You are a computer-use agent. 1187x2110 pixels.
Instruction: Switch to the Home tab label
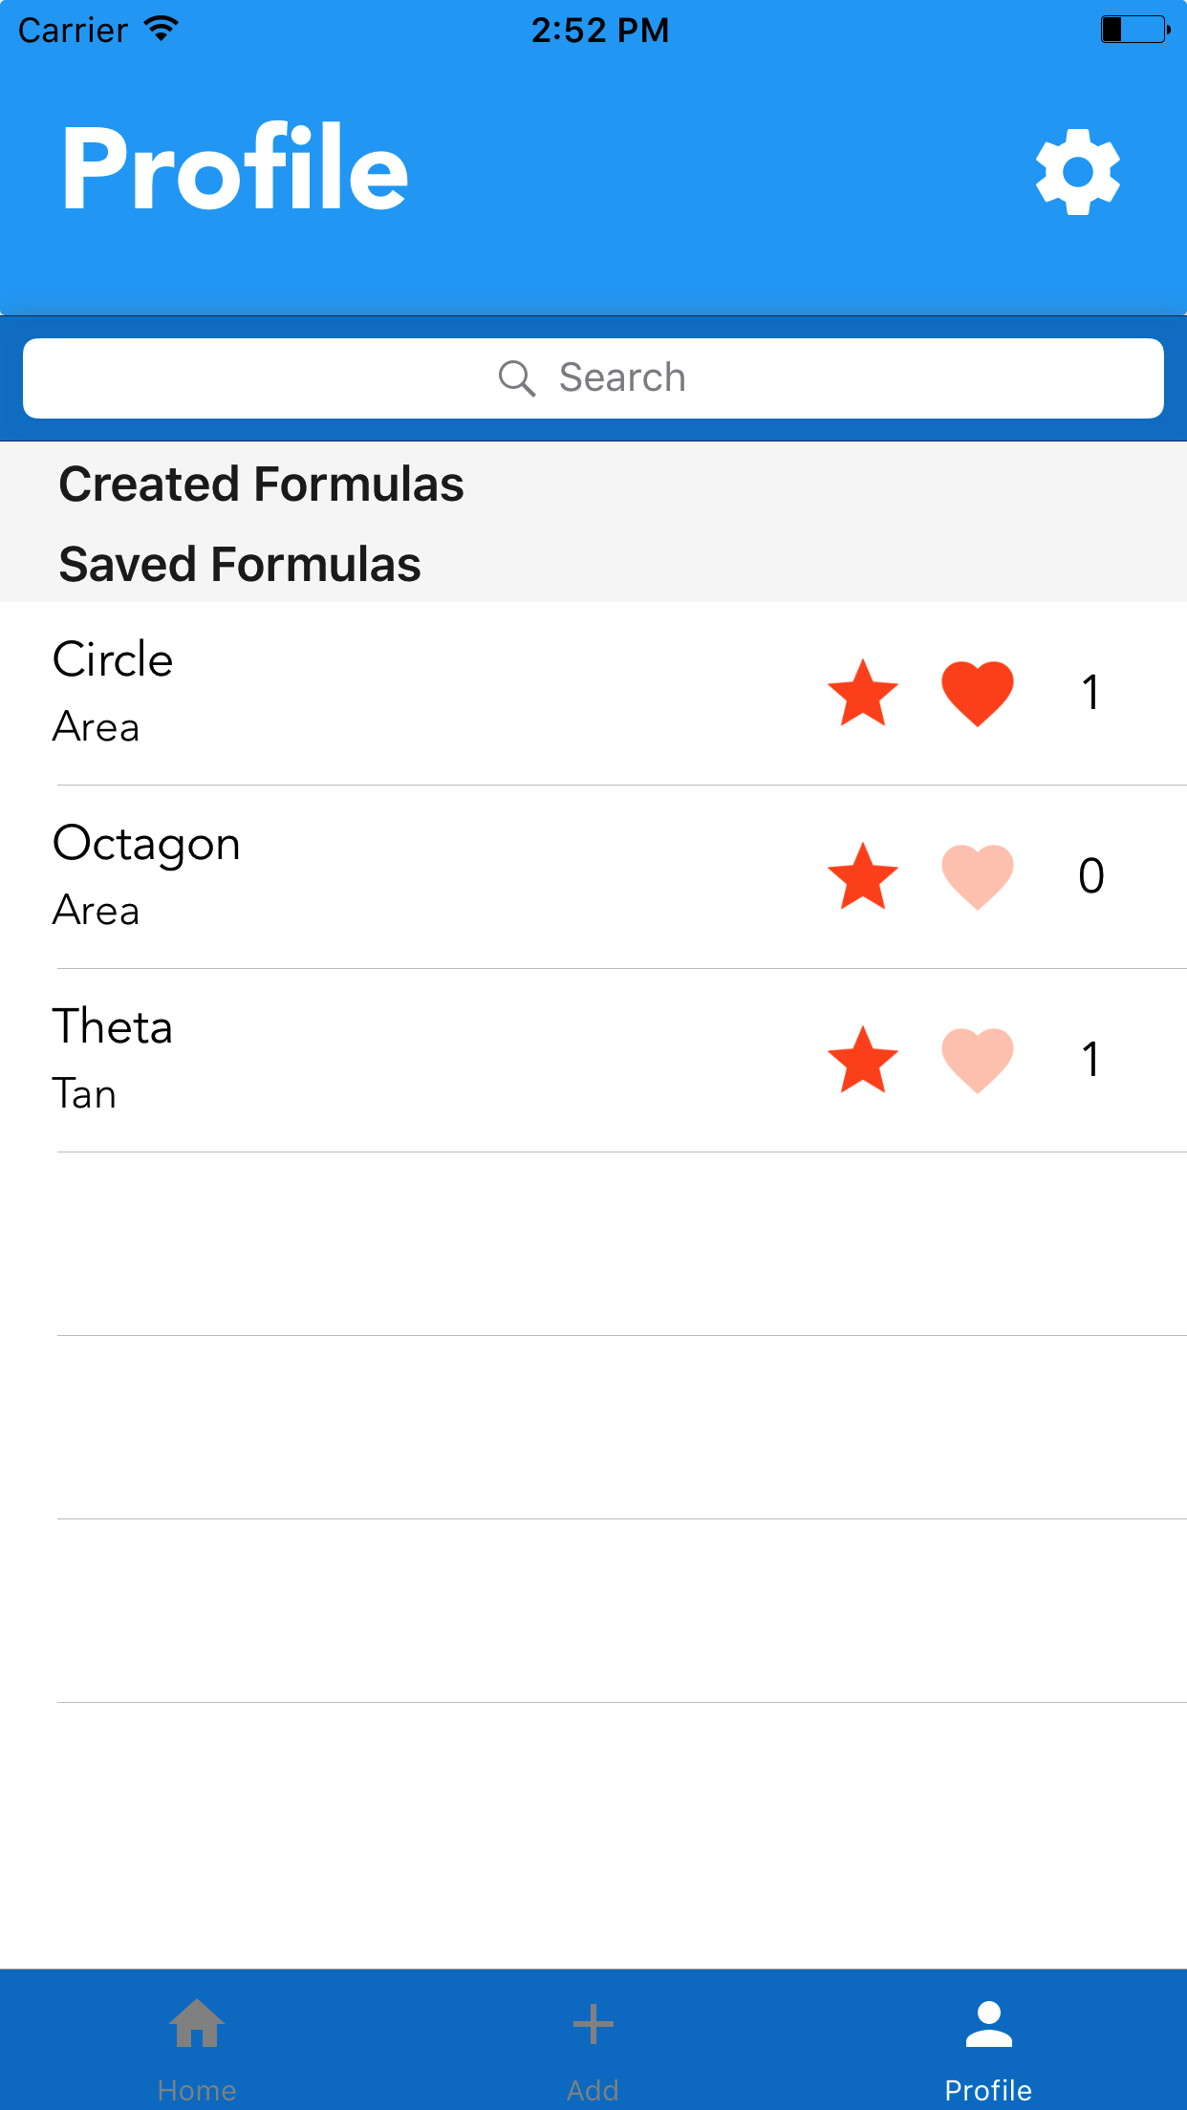[x=197, y=2090]
